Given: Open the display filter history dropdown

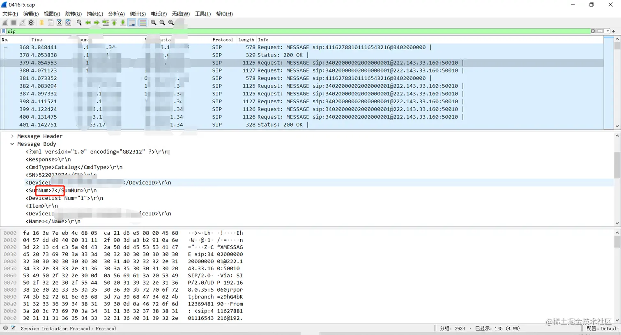Looking at the screenshot, I should coord(608,31).
